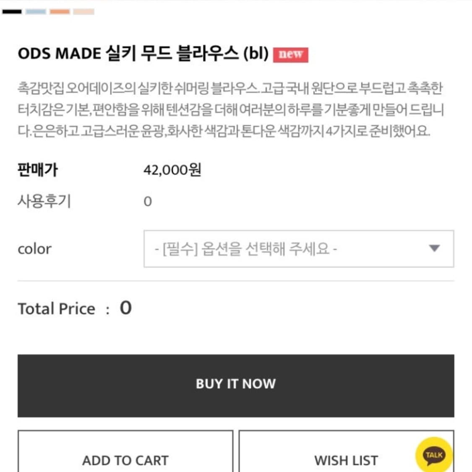Click the product description paragraph
This screenshot has width=472, height=472.
231,110
